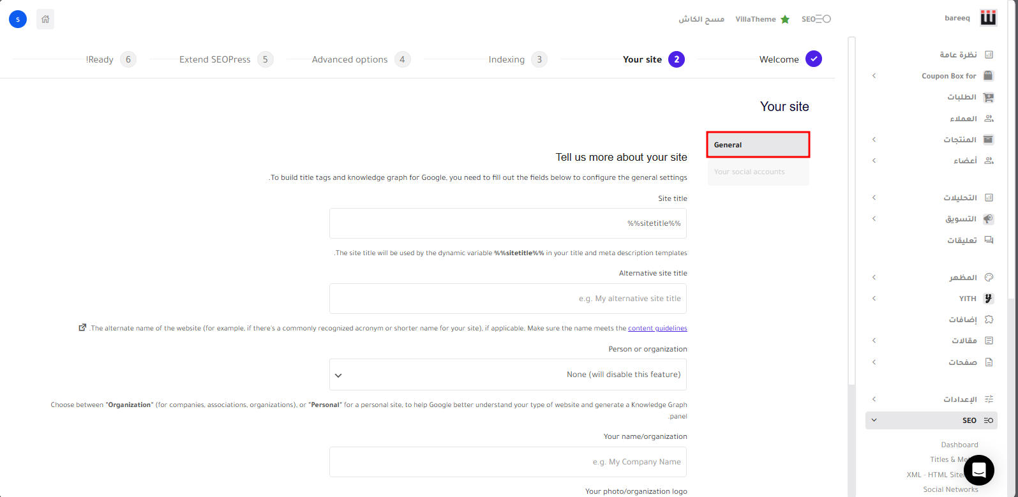This screenshot has width=1018, height=497.
Task: Click the marketing megaphone icon
Action: (x=988, y=219)
